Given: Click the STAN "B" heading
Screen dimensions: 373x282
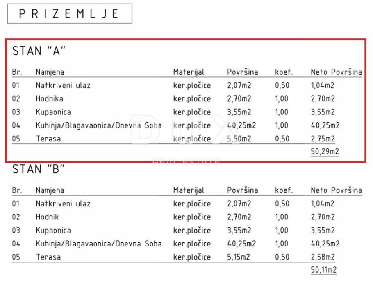Looking at the screenshot, I should tap(39, 169).
